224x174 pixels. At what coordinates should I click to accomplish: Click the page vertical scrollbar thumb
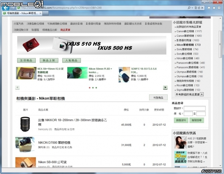click(x=220, y=44)
